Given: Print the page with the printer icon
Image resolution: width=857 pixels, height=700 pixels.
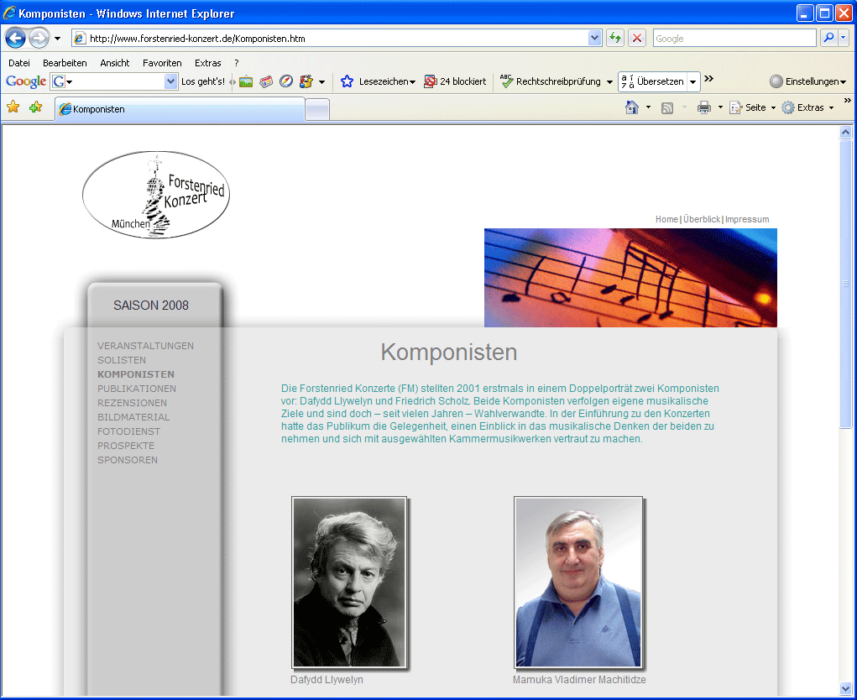Looking at the screenshot, I should pyautogui.click(x=704, y=107).
